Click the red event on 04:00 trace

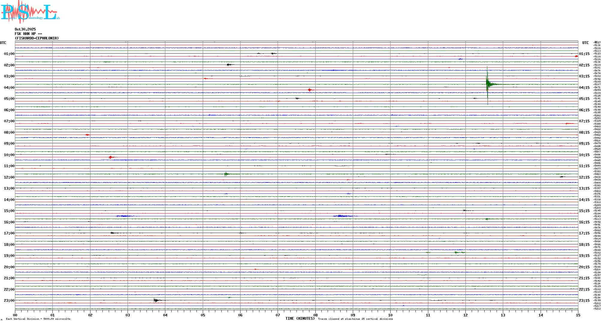click(310, 90)
